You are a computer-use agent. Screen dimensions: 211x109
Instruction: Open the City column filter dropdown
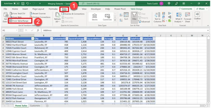click(x=51, y=38)
